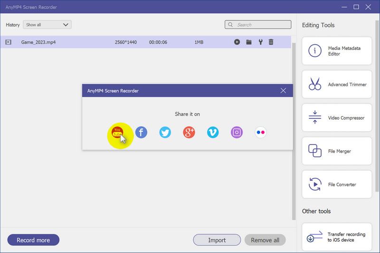The image size is (380, 253).
Task: Open File Merger tool
Action: pyautogui.click(x=337, y=151)
